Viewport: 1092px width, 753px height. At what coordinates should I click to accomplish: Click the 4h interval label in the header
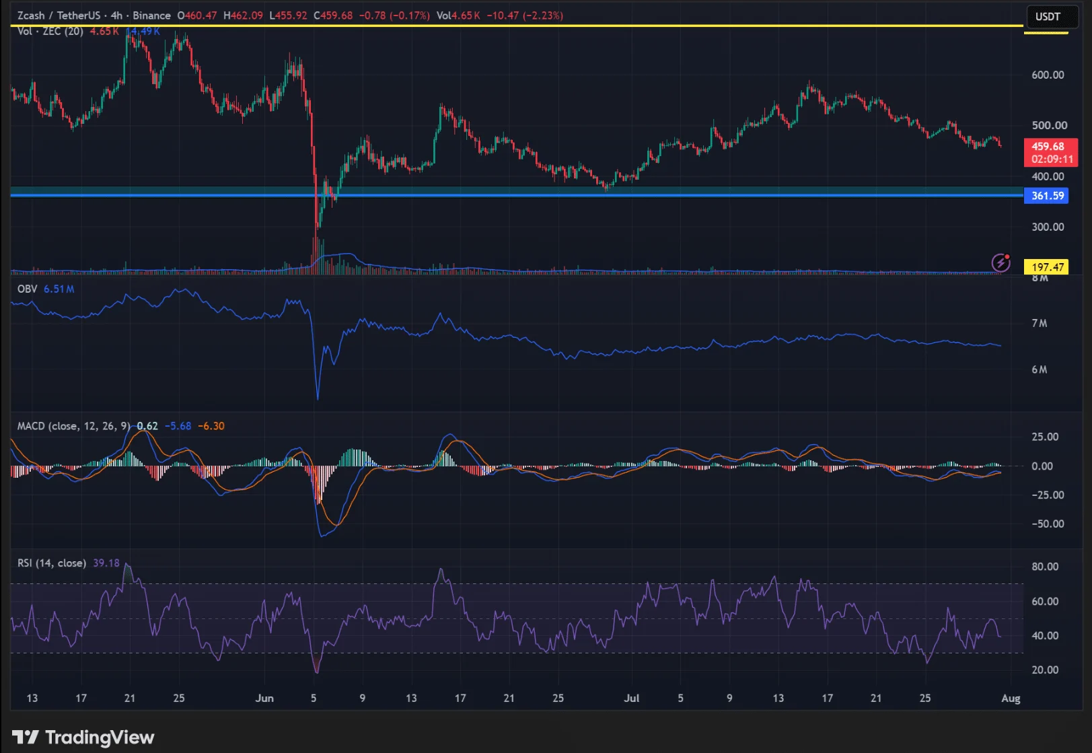pyautogui.click(x=116, y=15)
